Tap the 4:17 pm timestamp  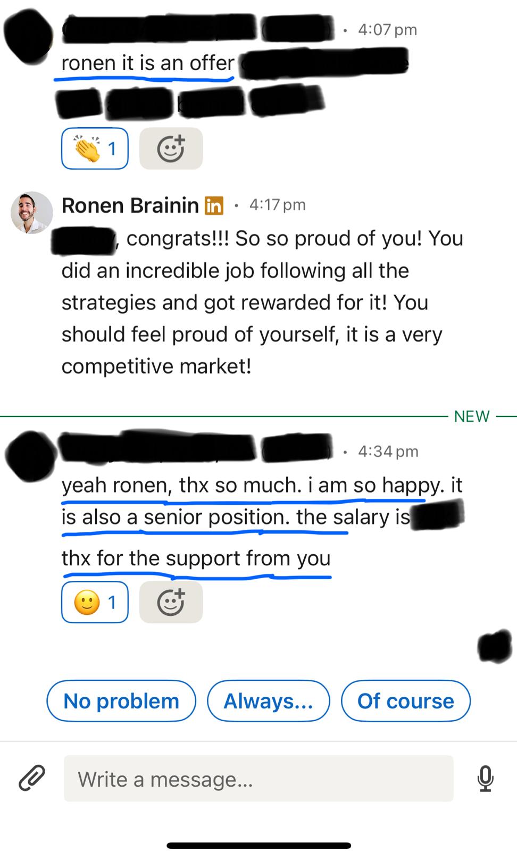[x=277, y=205]
